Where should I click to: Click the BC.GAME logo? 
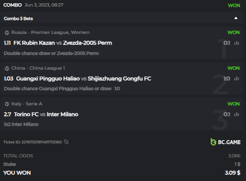pyautogui.click(x=226, y=142)
